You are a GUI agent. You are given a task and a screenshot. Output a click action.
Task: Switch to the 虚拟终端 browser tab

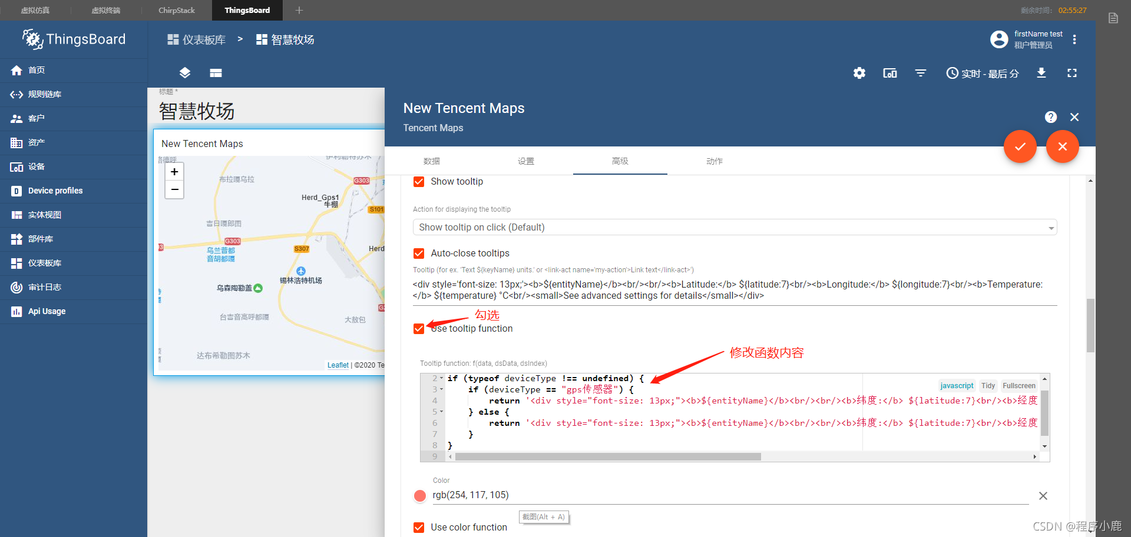106,10
